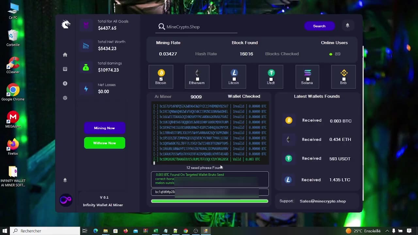Click the Bitcoin coin icon
The width and height of the screenshot is (418, 235).
[x=161, y=73]
